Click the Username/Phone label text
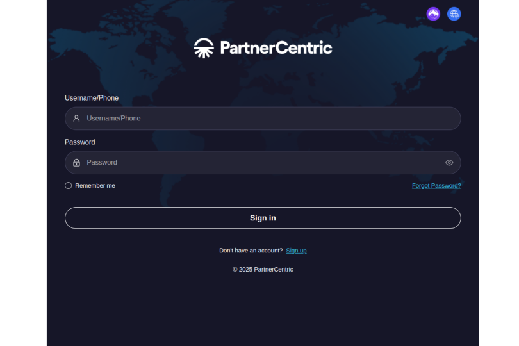The width and height of the screenshot is (519, 346). 92,98
